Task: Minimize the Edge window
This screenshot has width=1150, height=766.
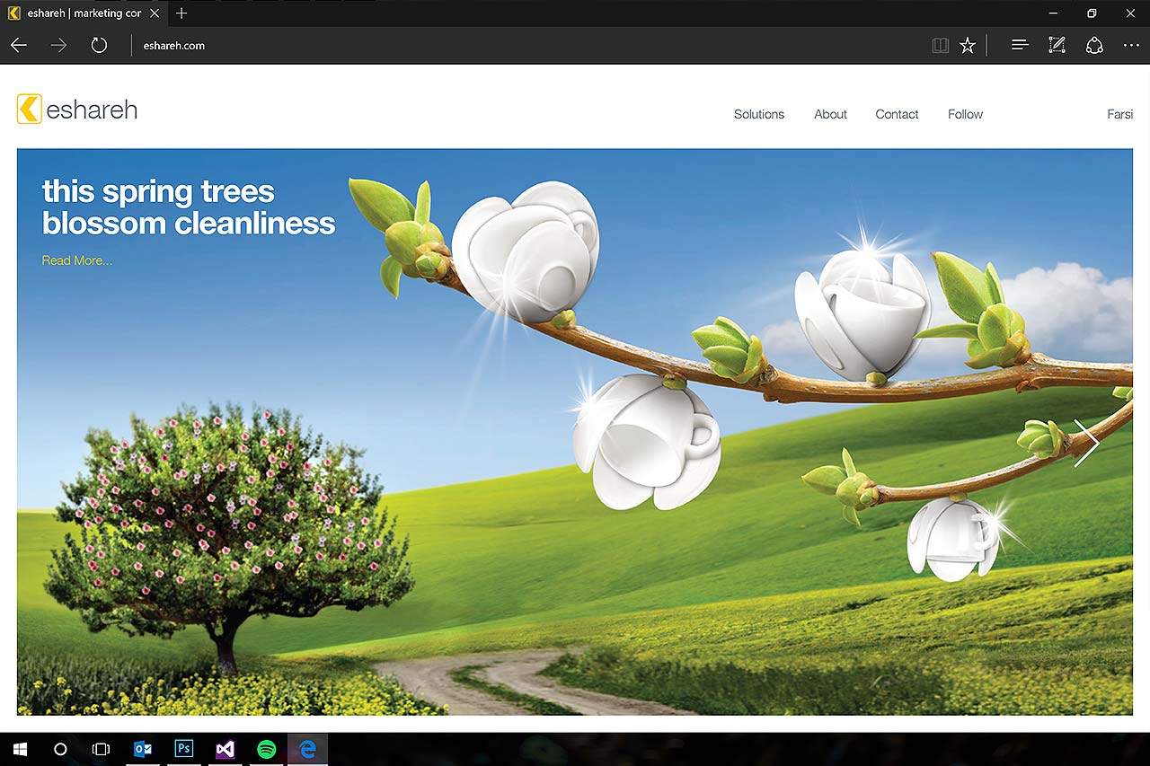Action: tap(1053, 13)
